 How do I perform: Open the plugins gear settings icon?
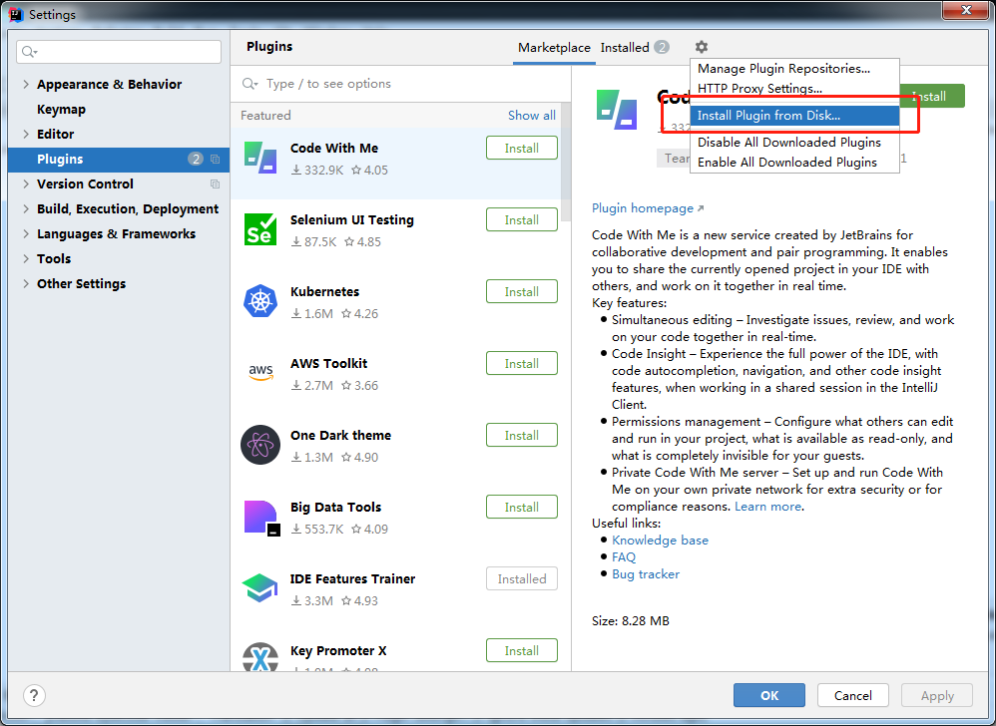[x=701, y=47]
